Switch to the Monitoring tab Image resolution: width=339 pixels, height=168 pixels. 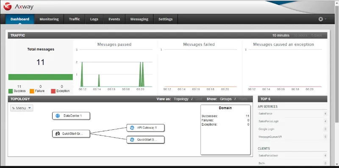(49, 19)
